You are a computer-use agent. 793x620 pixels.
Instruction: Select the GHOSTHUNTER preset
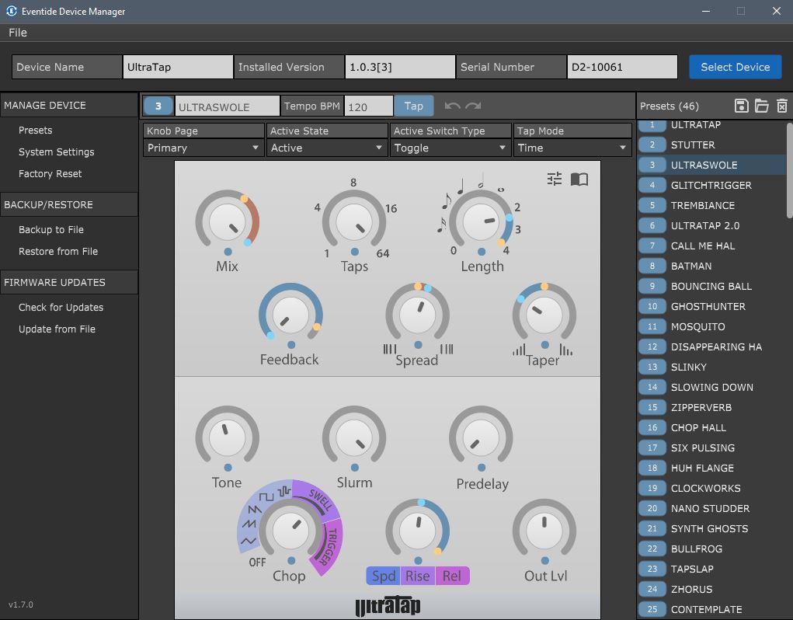click(711, 306)
